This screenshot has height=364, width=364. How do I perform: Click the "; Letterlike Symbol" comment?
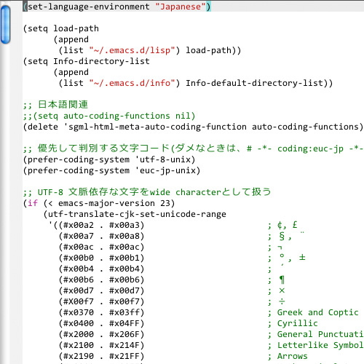315,345
